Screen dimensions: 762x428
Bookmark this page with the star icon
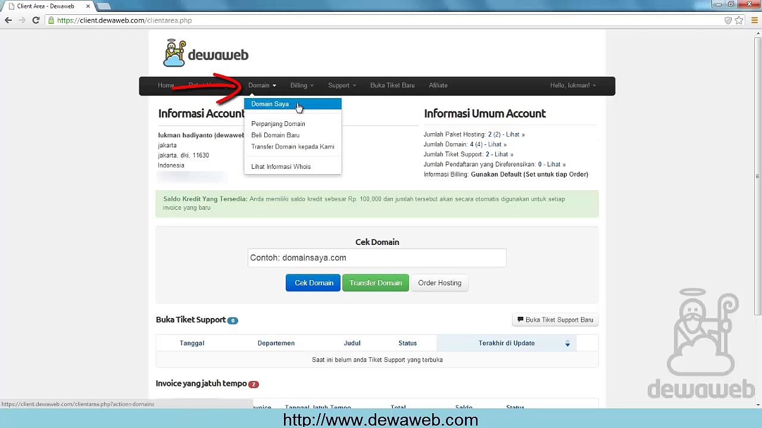tap(739, 20)
